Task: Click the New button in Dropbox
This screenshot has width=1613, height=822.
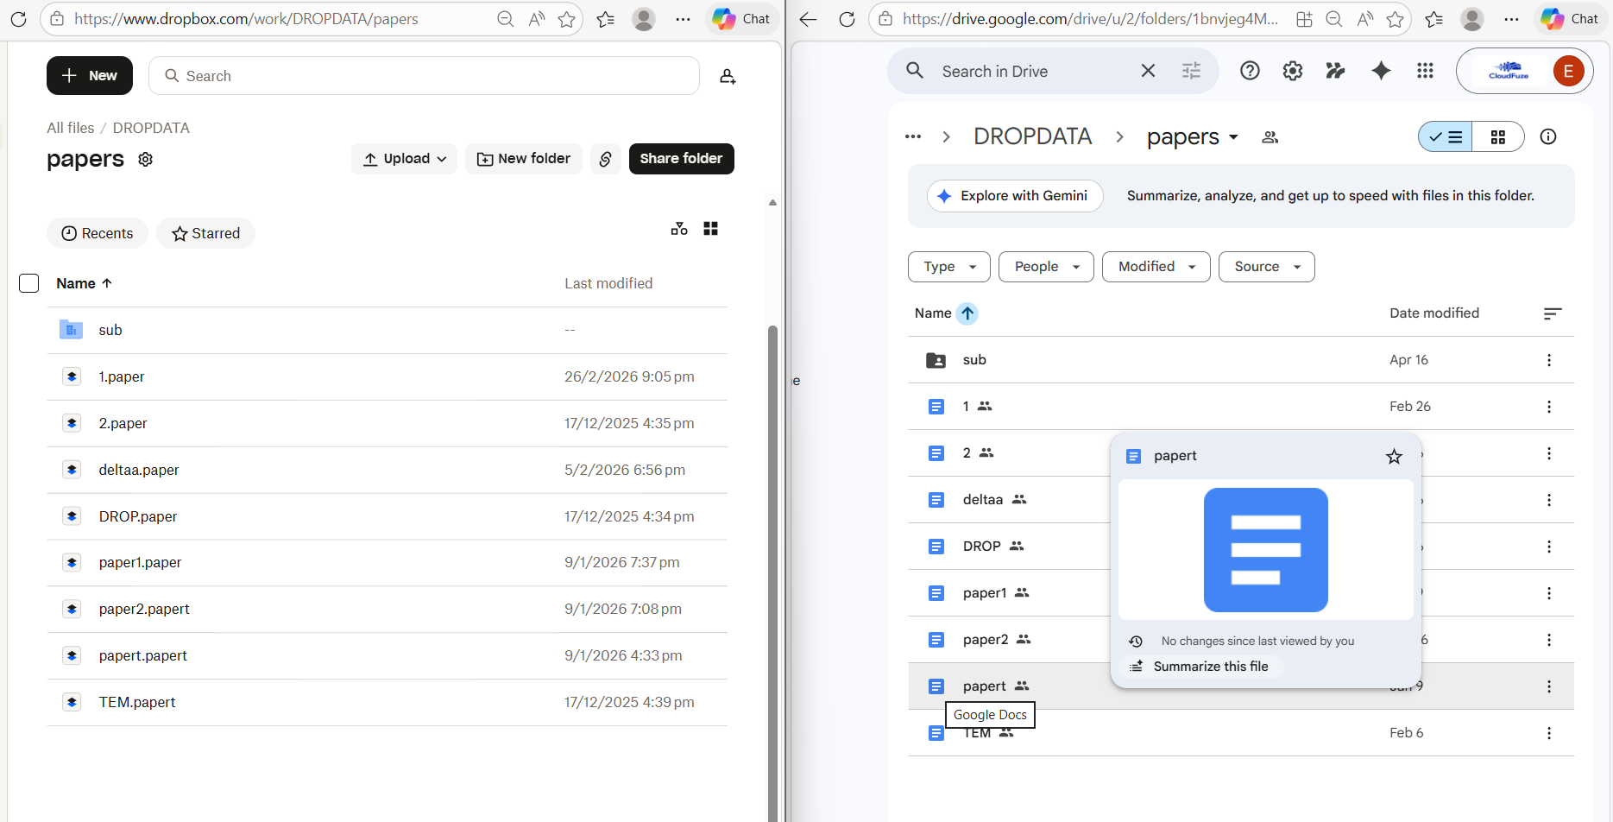Action: tap(90, 76)
